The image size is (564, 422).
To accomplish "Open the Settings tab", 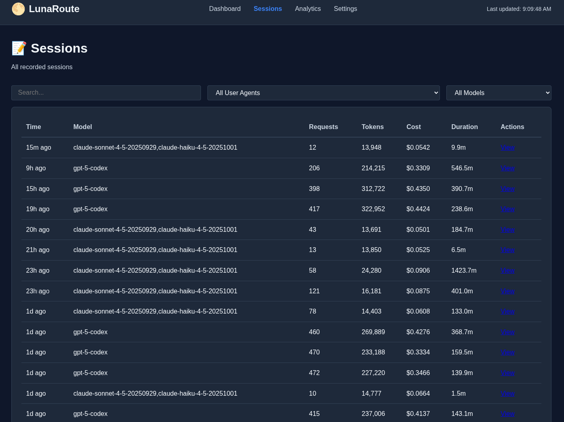I will (x=345, y=9).
